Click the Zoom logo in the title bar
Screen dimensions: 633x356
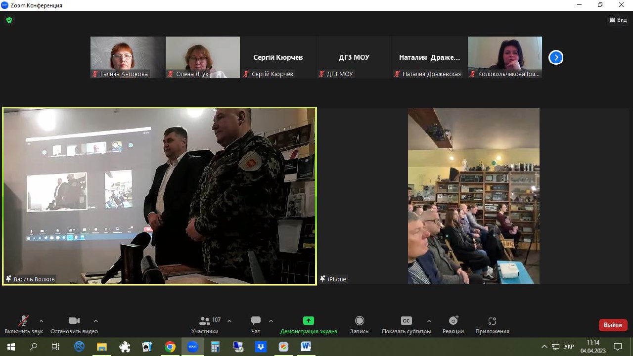[5, 5]
